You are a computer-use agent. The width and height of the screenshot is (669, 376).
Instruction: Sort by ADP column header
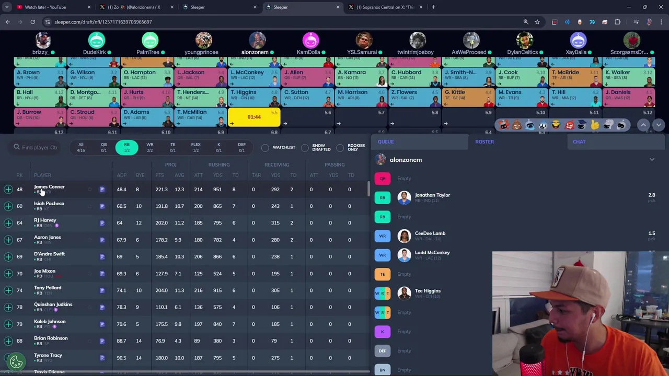tap(122, 175)
